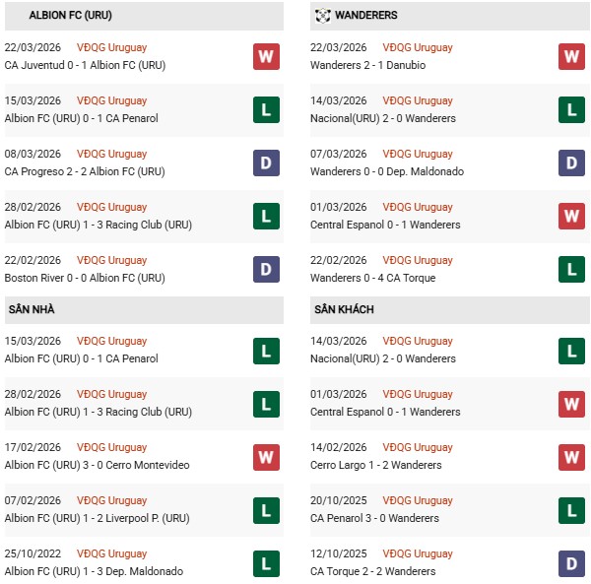The width and height of the screenshot is (591, 584).
Task: Click the W badge for CA Juventud match
Action: pos(266,56)
